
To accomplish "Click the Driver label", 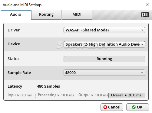I will coord(14,30).
